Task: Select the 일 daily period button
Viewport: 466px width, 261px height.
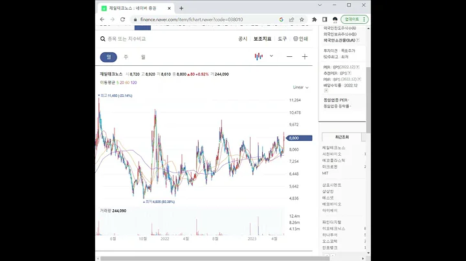Action: [x=109, y=57]
